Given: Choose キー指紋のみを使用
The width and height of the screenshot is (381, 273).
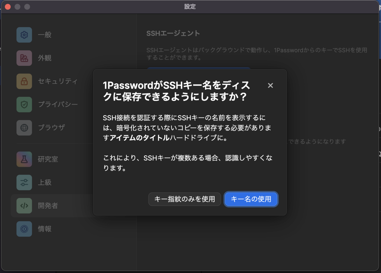Looking at the screenshot, I should tap(184, 199).
